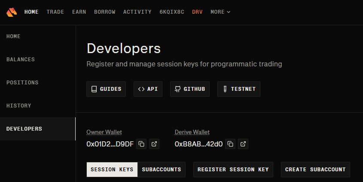The width and height of the screenshot is (363, 182).
Task: Select History in the sidebar
Action: click(x=38, y=106)
